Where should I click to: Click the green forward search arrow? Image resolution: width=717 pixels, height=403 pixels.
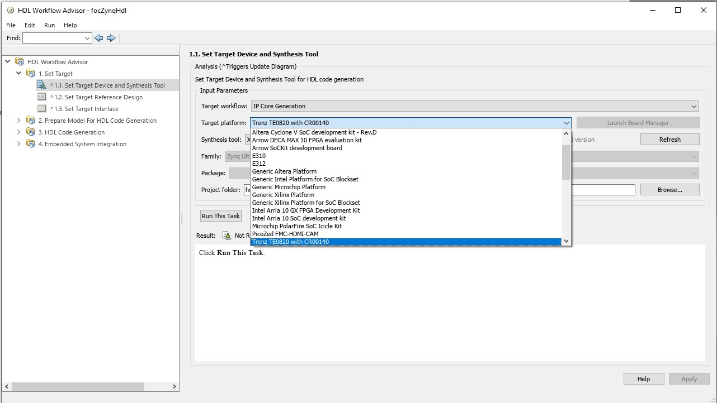click(x=111, y=37)
